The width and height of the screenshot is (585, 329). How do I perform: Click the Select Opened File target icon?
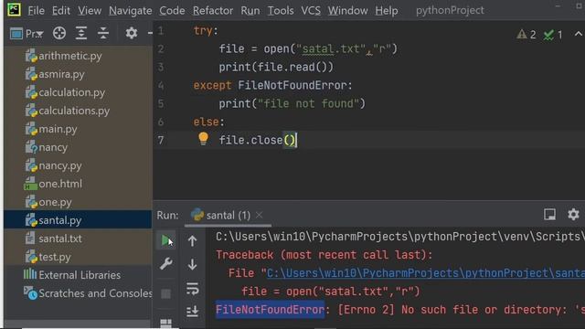(58, 33)
